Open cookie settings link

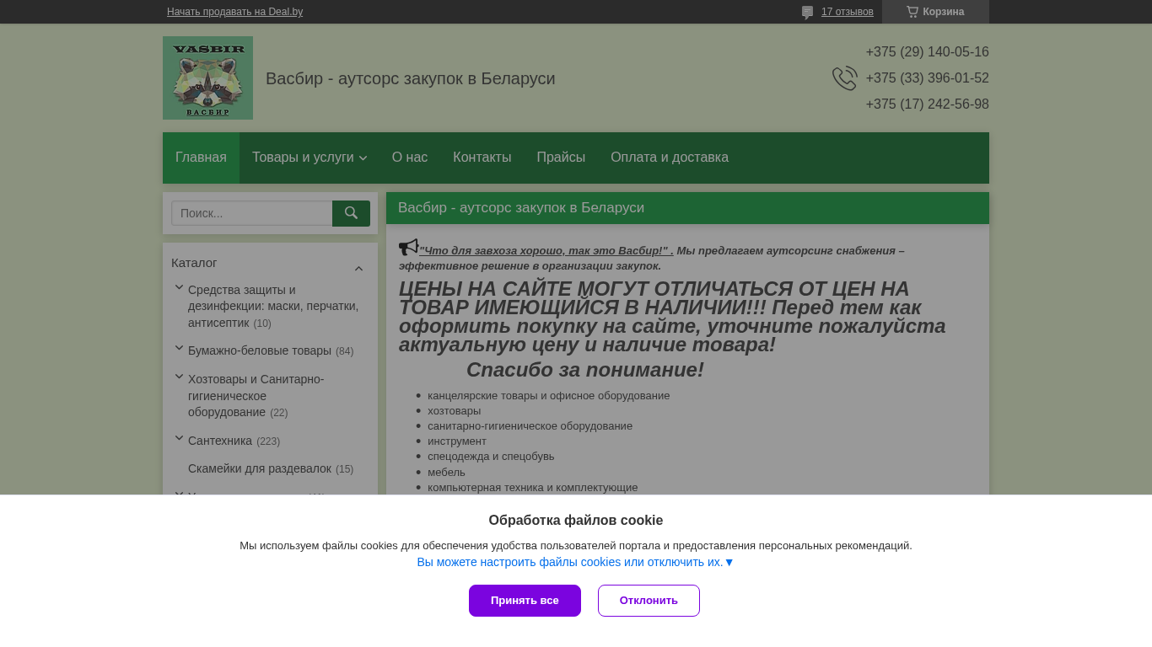click(x=576, y=562)
